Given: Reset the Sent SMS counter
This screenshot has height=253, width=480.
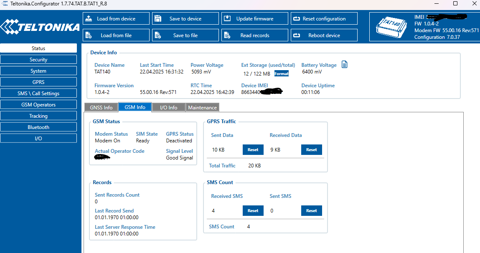Looking at the screenshot, I should [311, 210].
